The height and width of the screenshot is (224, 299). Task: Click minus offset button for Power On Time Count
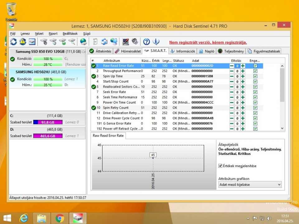click(232, 102)
